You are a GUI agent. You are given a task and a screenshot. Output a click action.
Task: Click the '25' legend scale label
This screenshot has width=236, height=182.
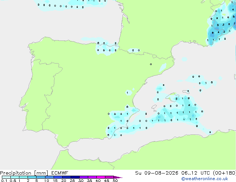click(x=72, y=181)
